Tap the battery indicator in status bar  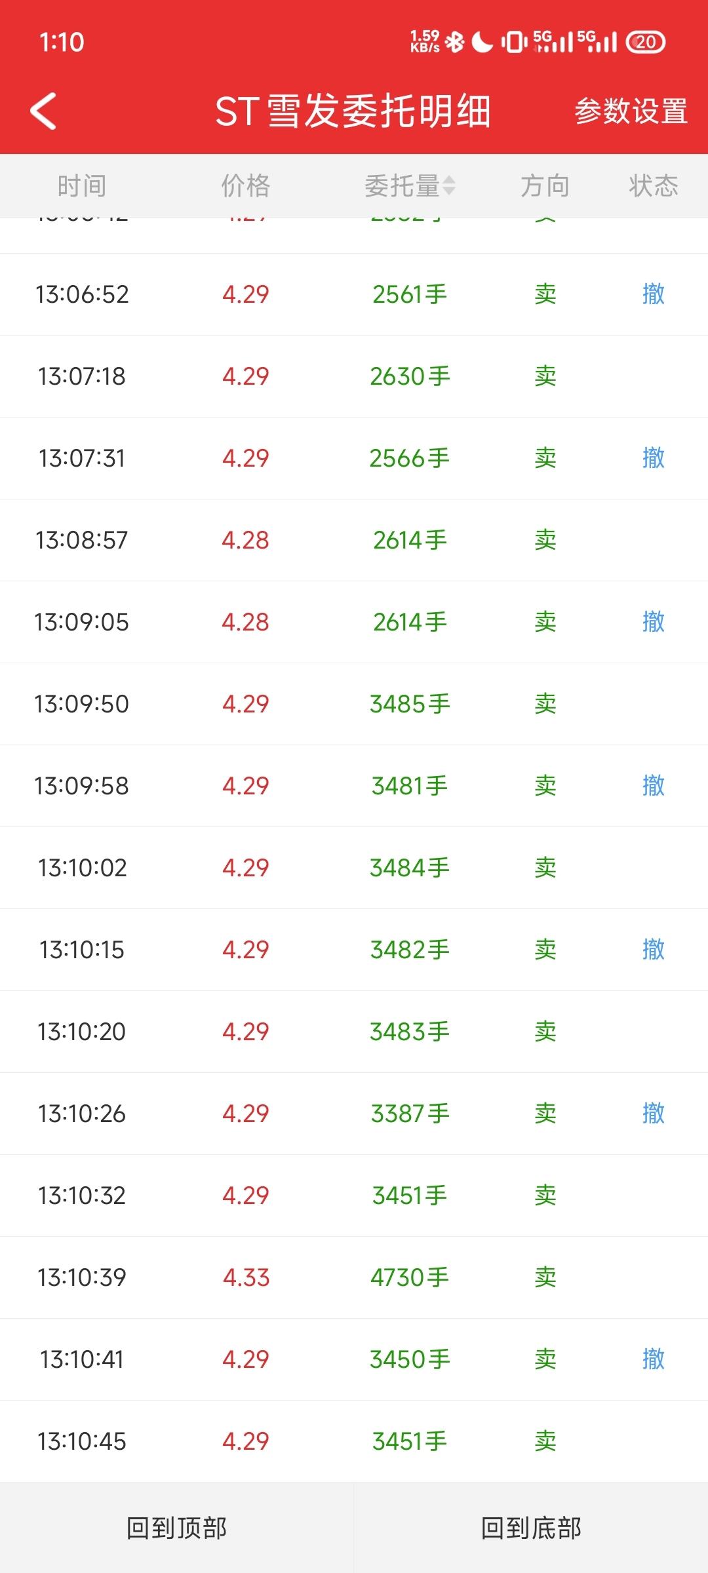coord(646,42)
